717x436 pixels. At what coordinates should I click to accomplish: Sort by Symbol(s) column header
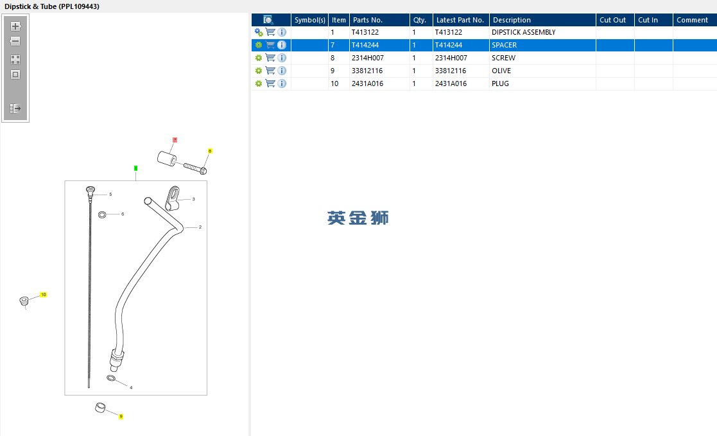coord(309,20)
